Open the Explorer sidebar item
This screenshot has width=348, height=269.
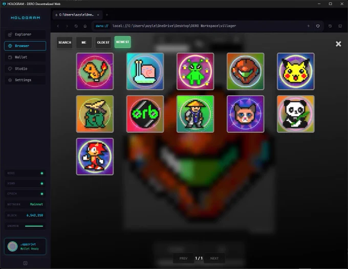click(x=25, y=34)
